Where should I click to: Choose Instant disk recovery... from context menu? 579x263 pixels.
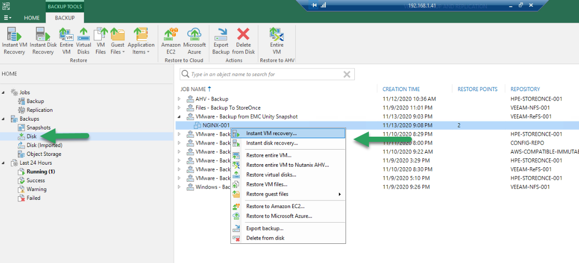click(288, 143)
